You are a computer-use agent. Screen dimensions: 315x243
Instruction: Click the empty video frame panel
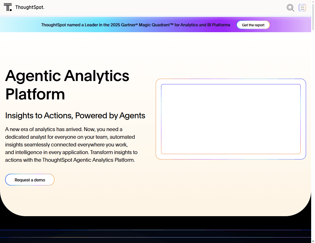[x=231, y=119]
